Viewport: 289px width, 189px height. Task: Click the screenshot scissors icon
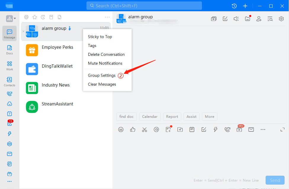pos(144,129)
